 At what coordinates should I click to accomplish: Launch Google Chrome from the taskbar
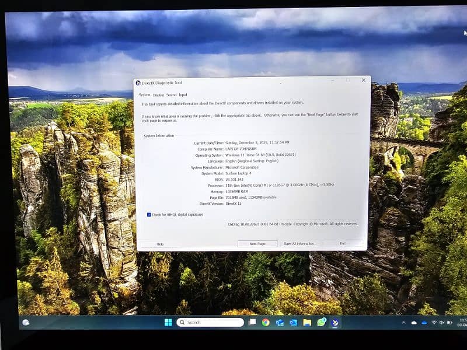point(266,322)
